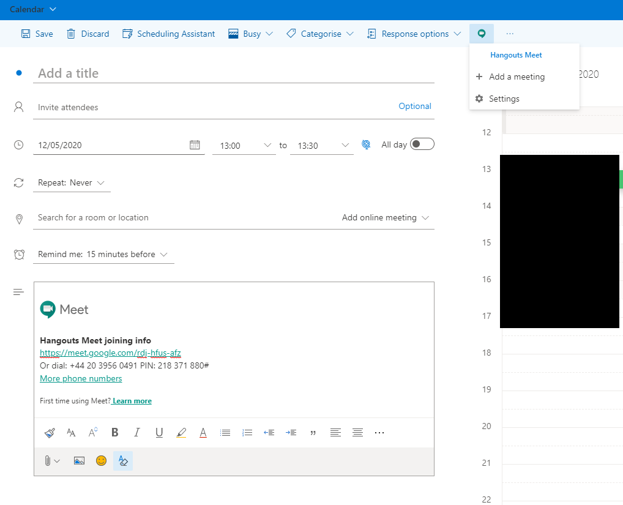The width and height of the screenshot is (623, 505).
Task: Toggle underline formatting
Action: [159, 433]
